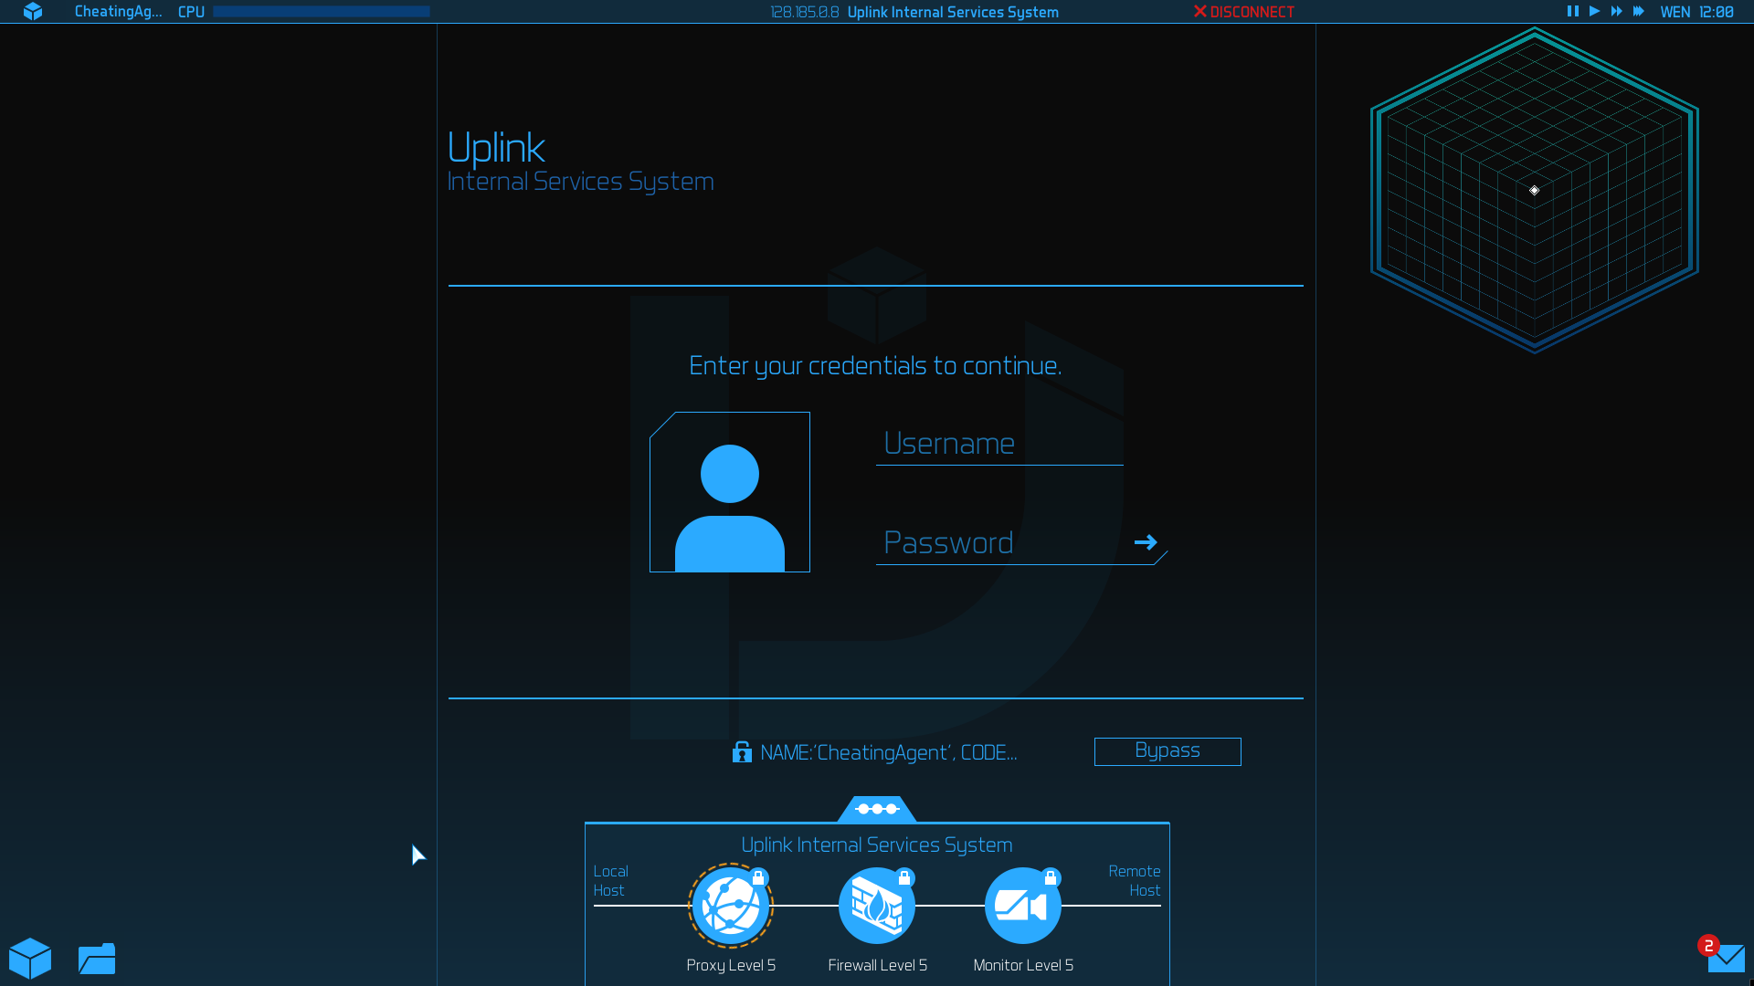This screenshot has width=1754, height=986.
Task: Click the connection panel title text
Action: click(x=877, y=845)
